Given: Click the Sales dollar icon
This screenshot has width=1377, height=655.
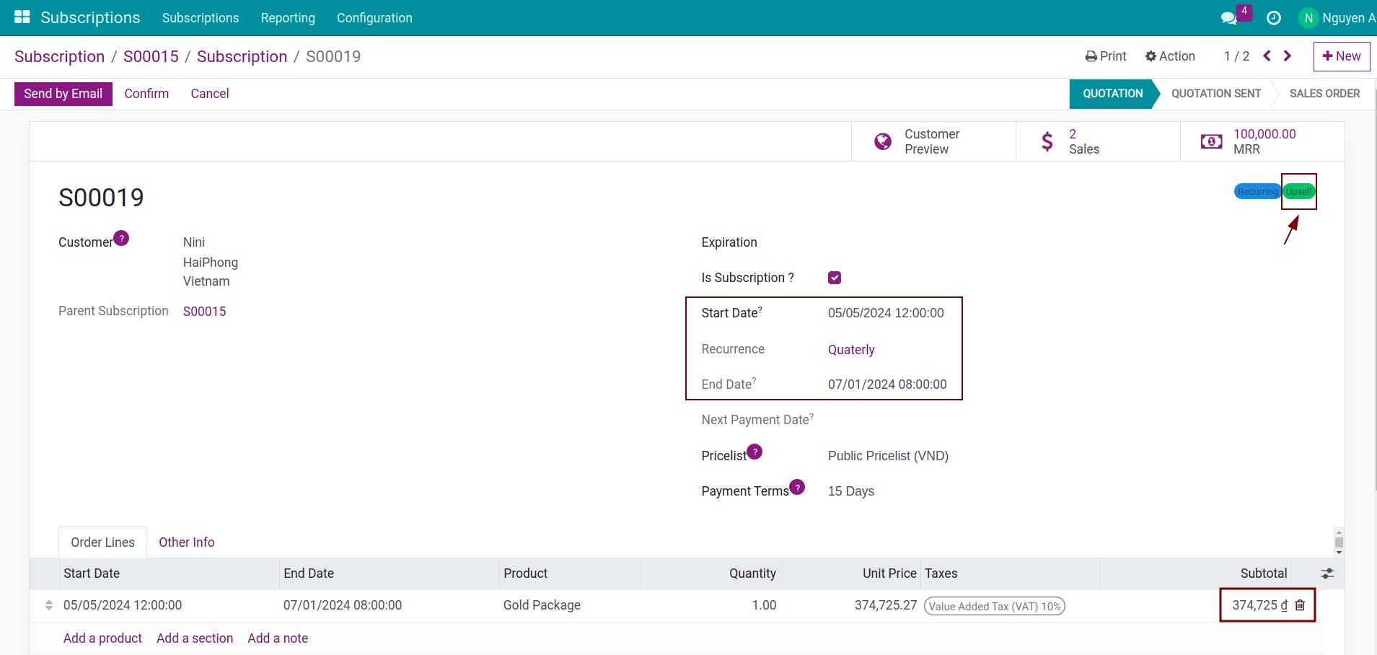Looking at the screenshot, I should (1047, 141).
